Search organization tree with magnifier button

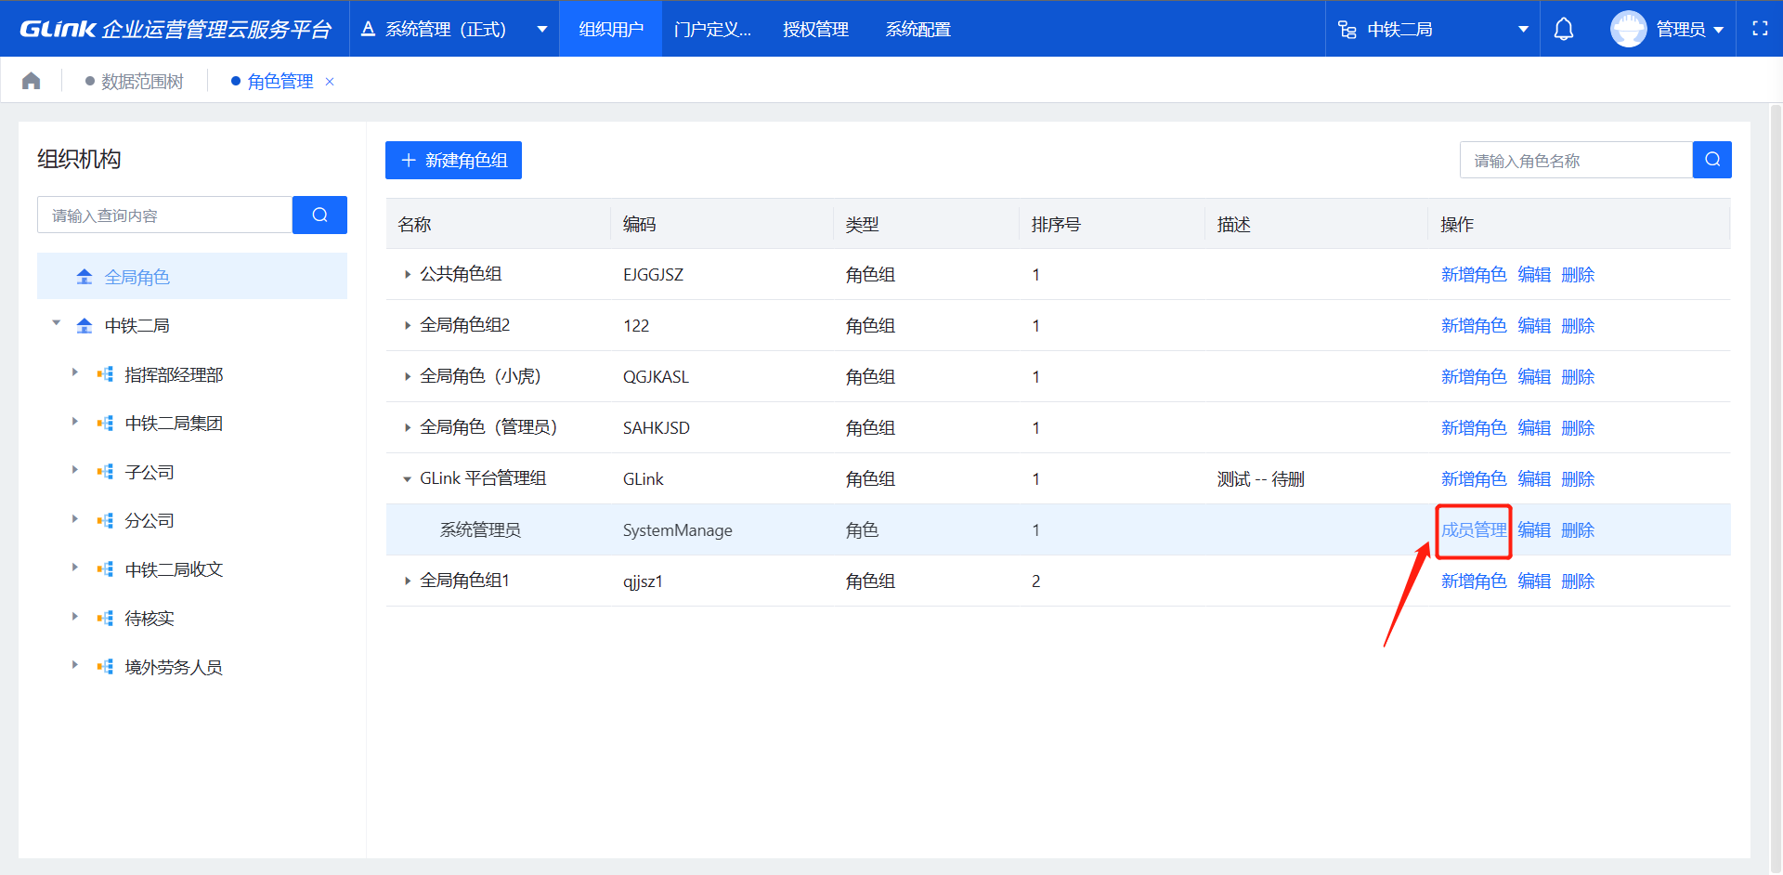coord(319,215)
